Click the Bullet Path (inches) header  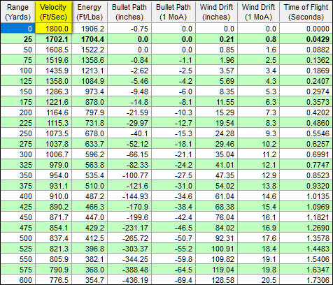[x=129, y=12]
